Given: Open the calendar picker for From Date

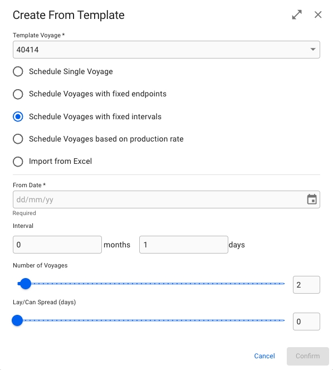Looking at the screenshot, I should [312, 199].
